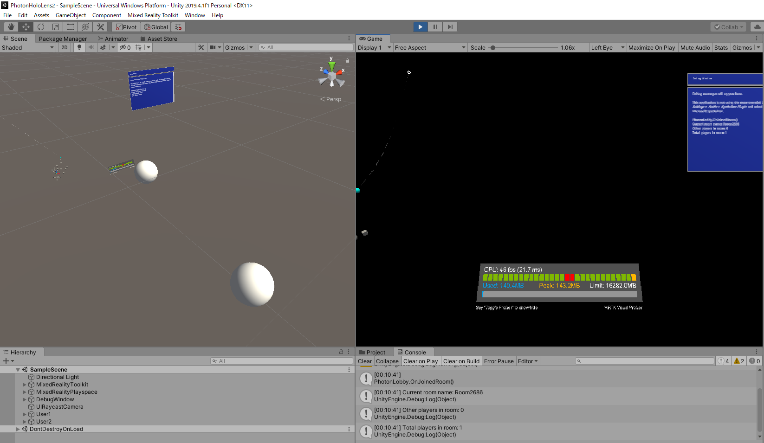Switch to the Package Manager tab
Image resolution: width=764 pixels, height=443 pixels.
[x=63, y=39]
